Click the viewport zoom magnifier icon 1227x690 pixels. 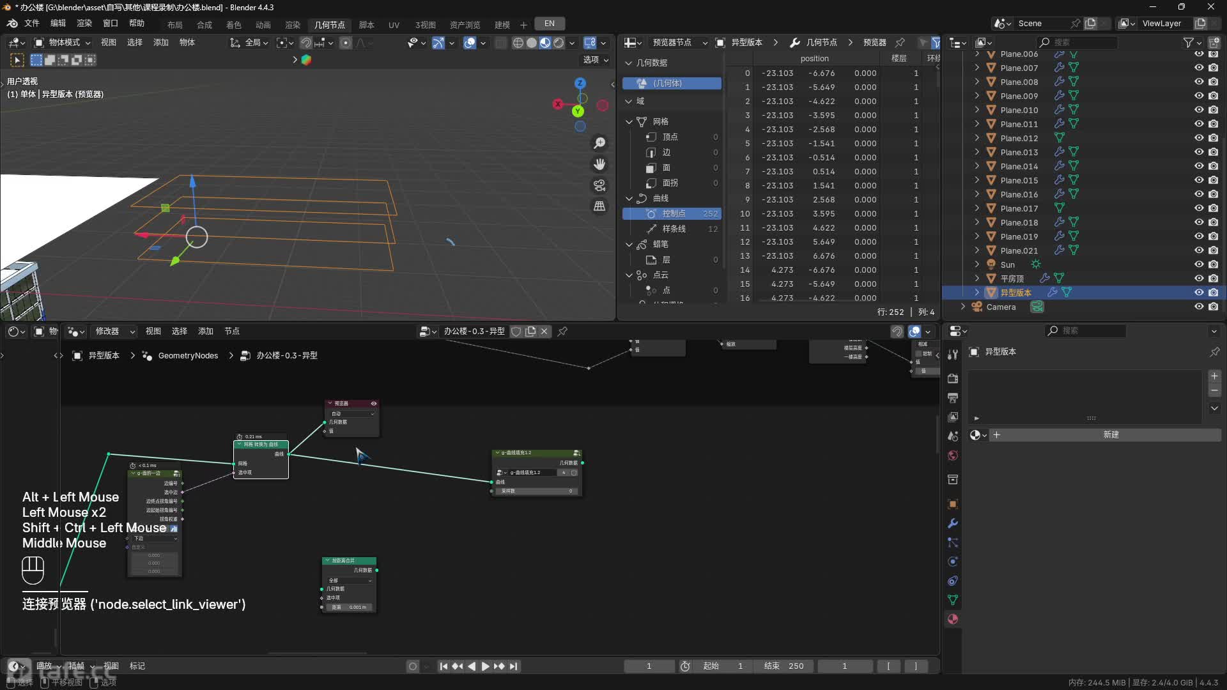coord(599,143)
